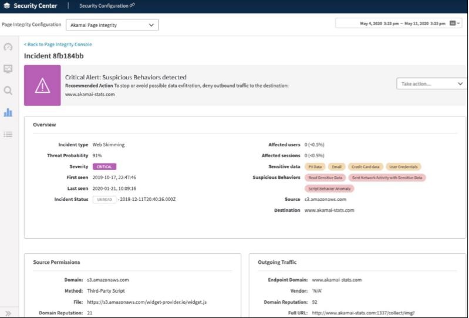Click Endpoint Domain www.akamai-stats.com
This screenshot has height=318, width=469.
(x=336, y=280)
